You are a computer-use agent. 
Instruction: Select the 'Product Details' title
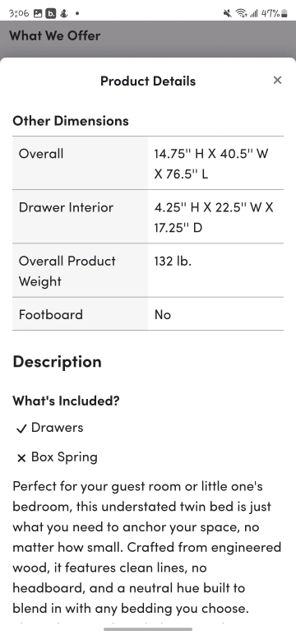coord(148,81)
